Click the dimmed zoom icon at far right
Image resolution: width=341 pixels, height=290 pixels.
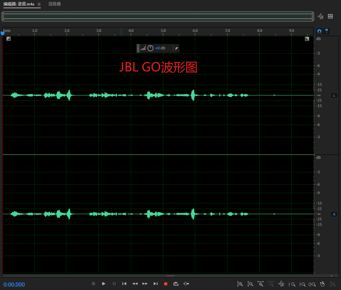click(333, 284)
